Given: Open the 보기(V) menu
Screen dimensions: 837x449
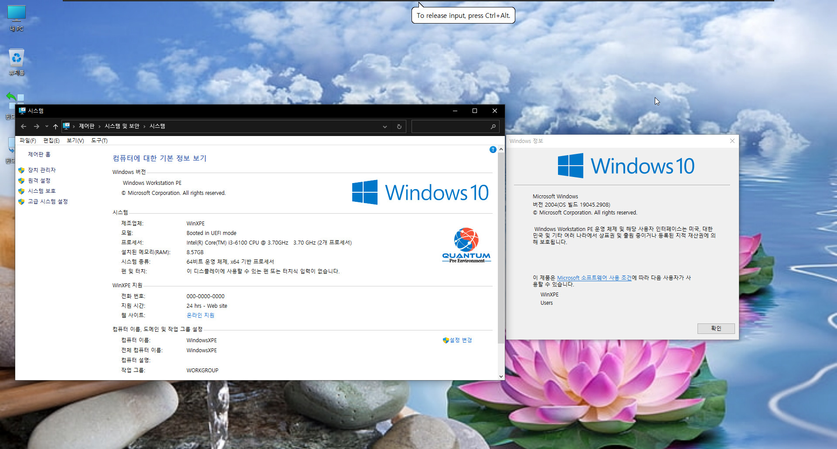Looking at the screenshot, I should 75,140.
